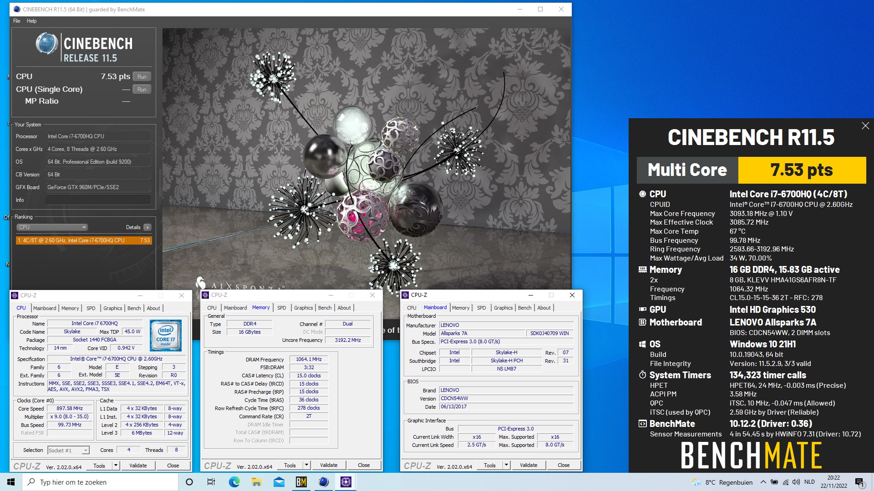This screenshot has width=874, height=491.
Task: Click the Info input field
Action: point(98,200)
